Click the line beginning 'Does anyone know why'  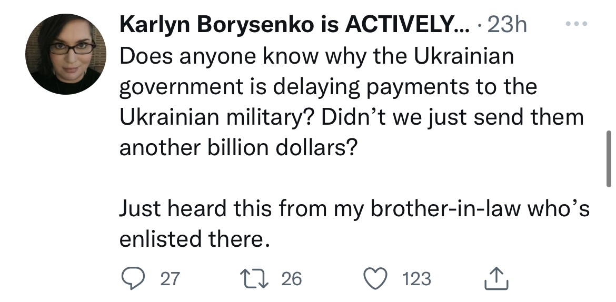tap(316, 56)
